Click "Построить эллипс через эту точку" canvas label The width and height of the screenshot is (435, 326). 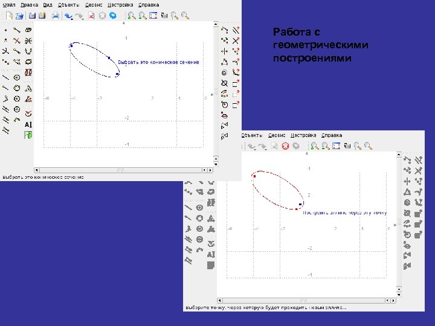pyautogui.click(x=345, y=213)
